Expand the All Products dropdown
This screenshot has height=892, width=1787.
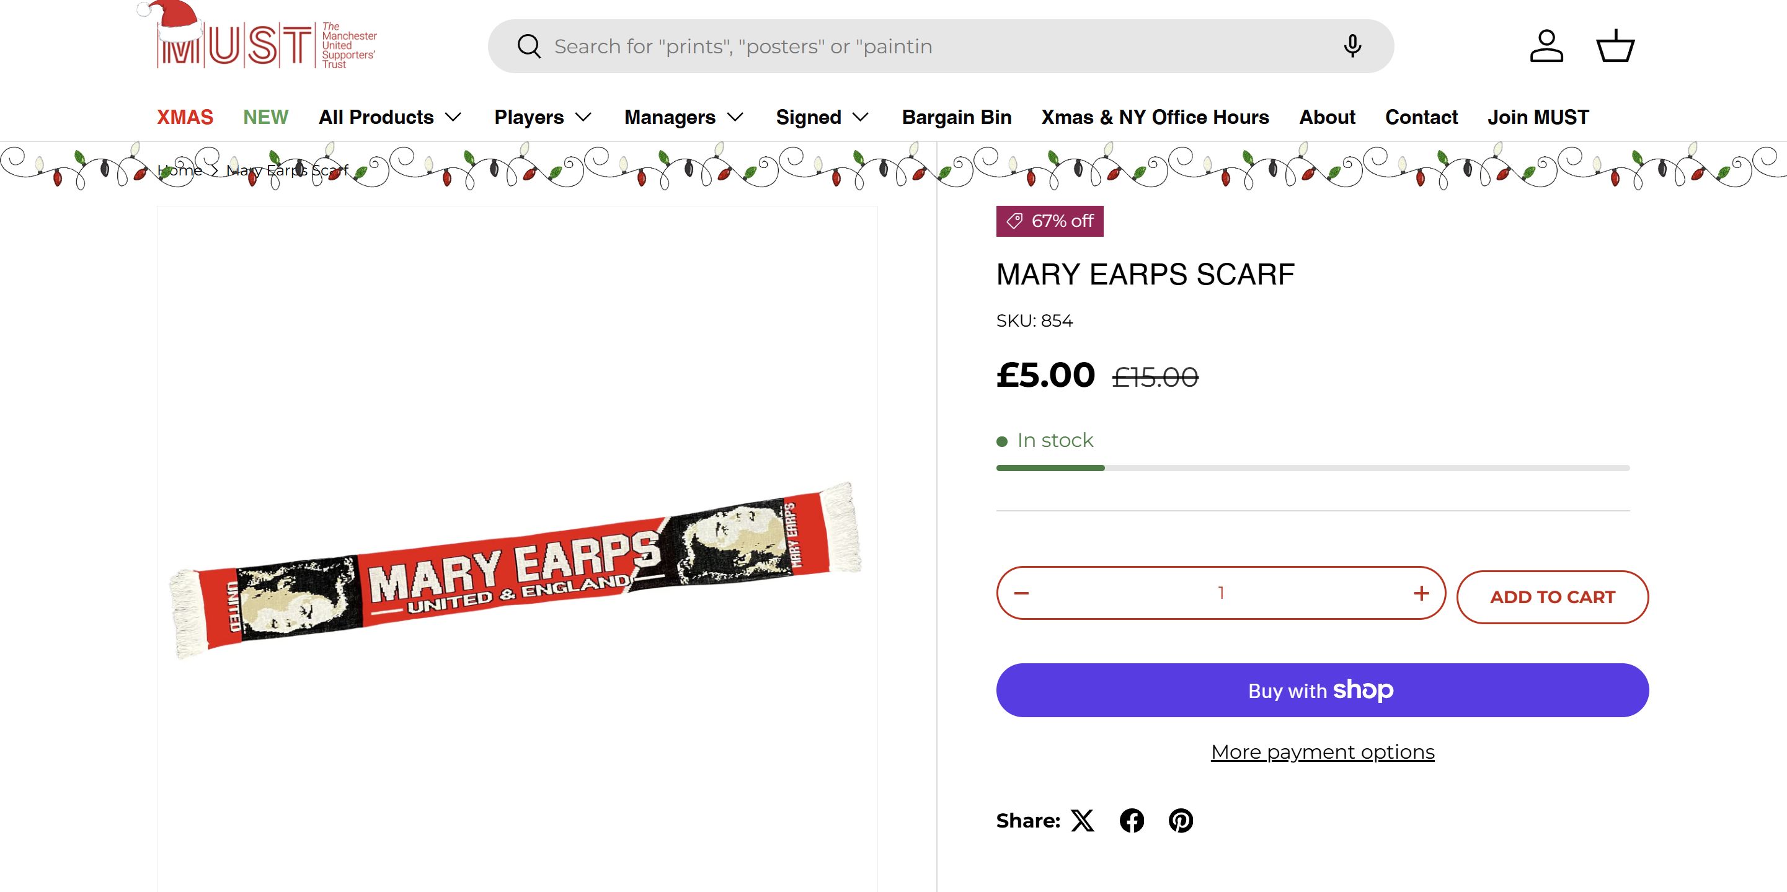click(x=390, y=117)
